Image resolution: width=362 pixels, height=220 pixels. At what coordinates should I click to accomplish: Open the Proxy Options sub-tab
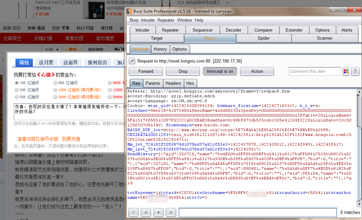click(179, 49)
